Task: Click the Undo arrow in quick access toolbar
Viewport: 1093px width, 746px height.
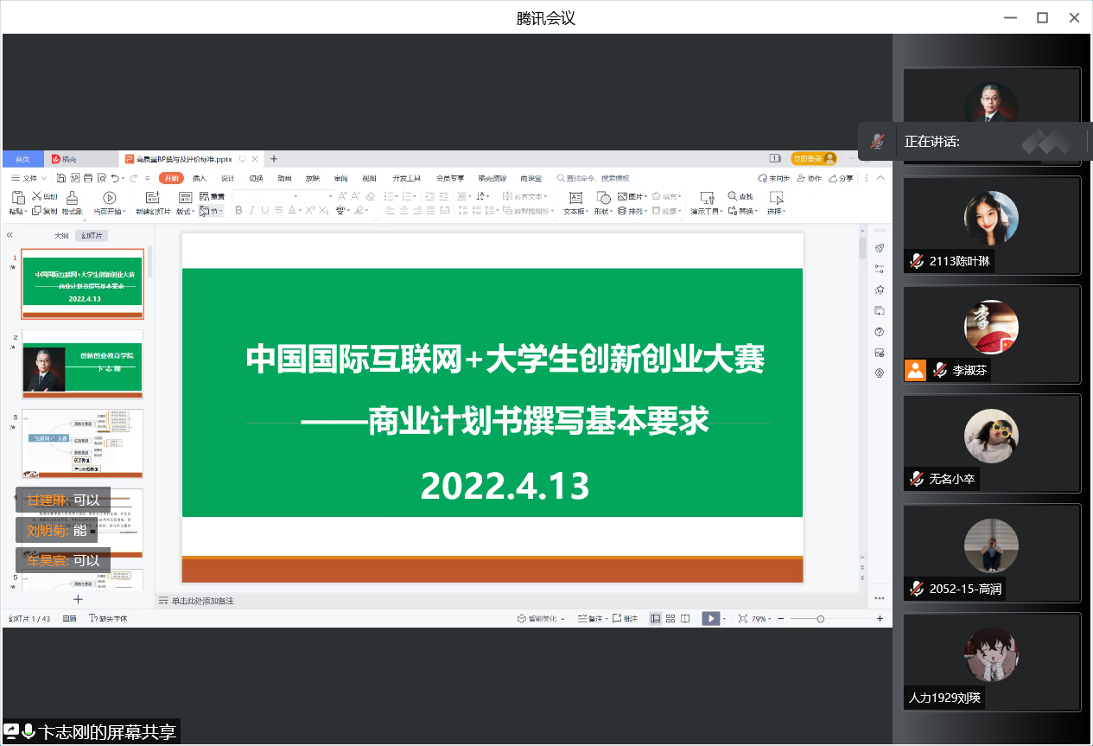Action: [x=115, y=178]
